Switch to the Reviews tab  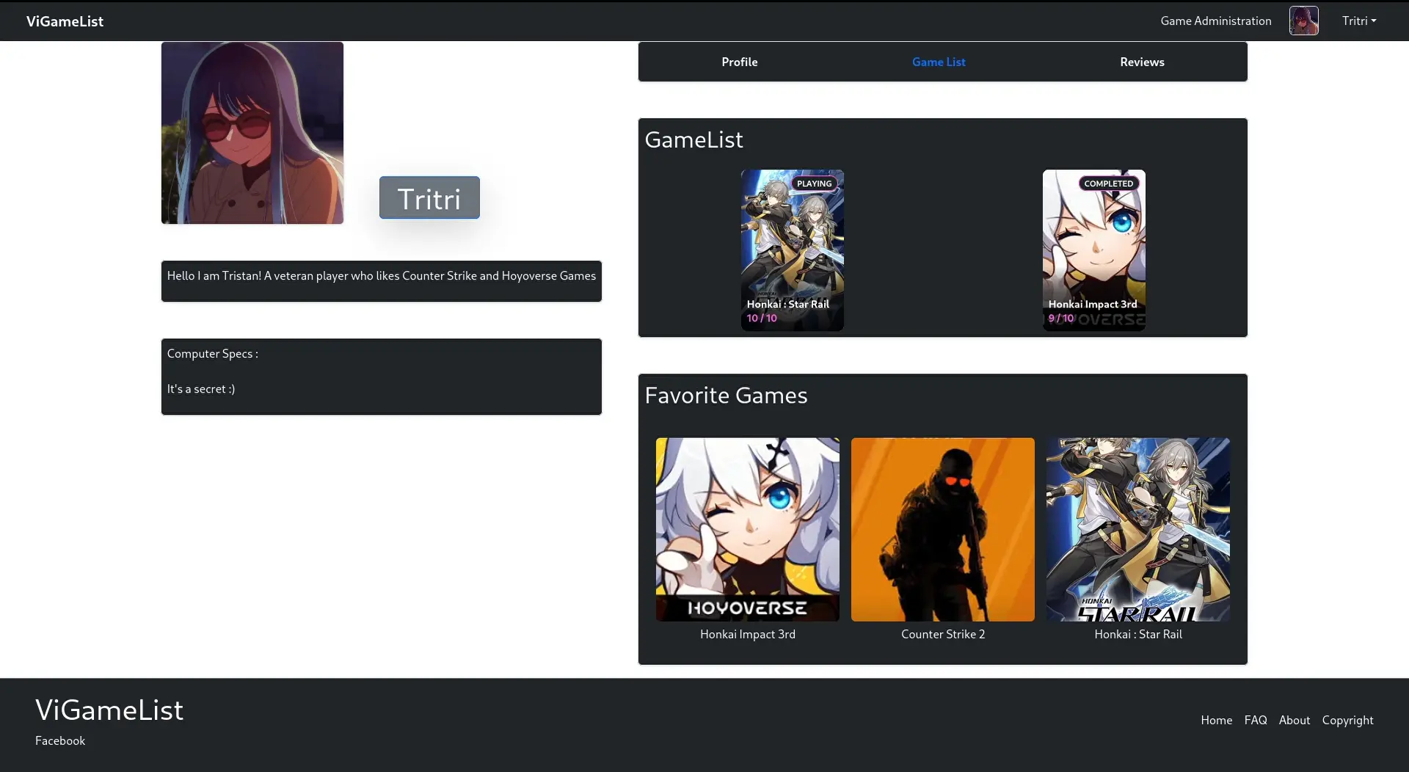pyautogui.click(x=1142, y=62)
